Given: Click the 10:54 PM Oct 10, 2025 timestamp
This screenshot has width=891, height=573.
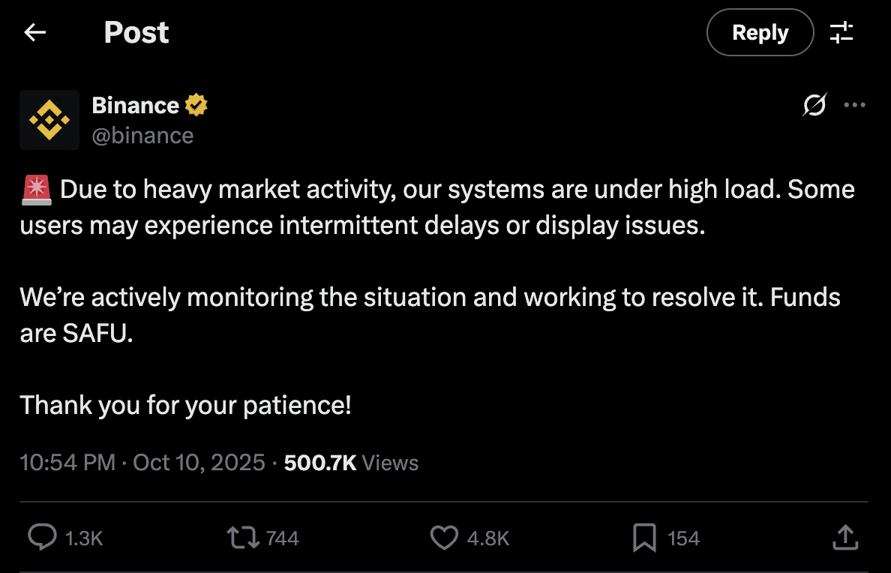Looking at the screenshot, I should click(x=142, y=462).
